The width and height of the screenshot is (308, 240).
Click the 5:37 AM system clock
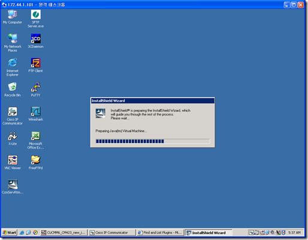294,233
